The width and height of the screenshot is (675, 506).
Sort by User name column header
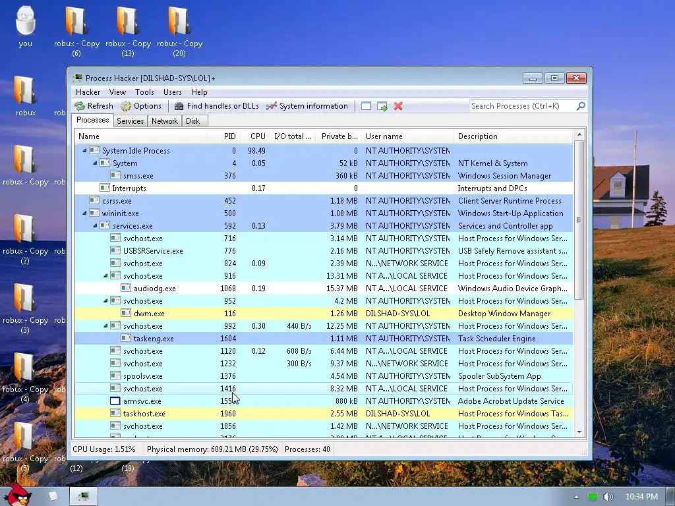click(407, 136)
